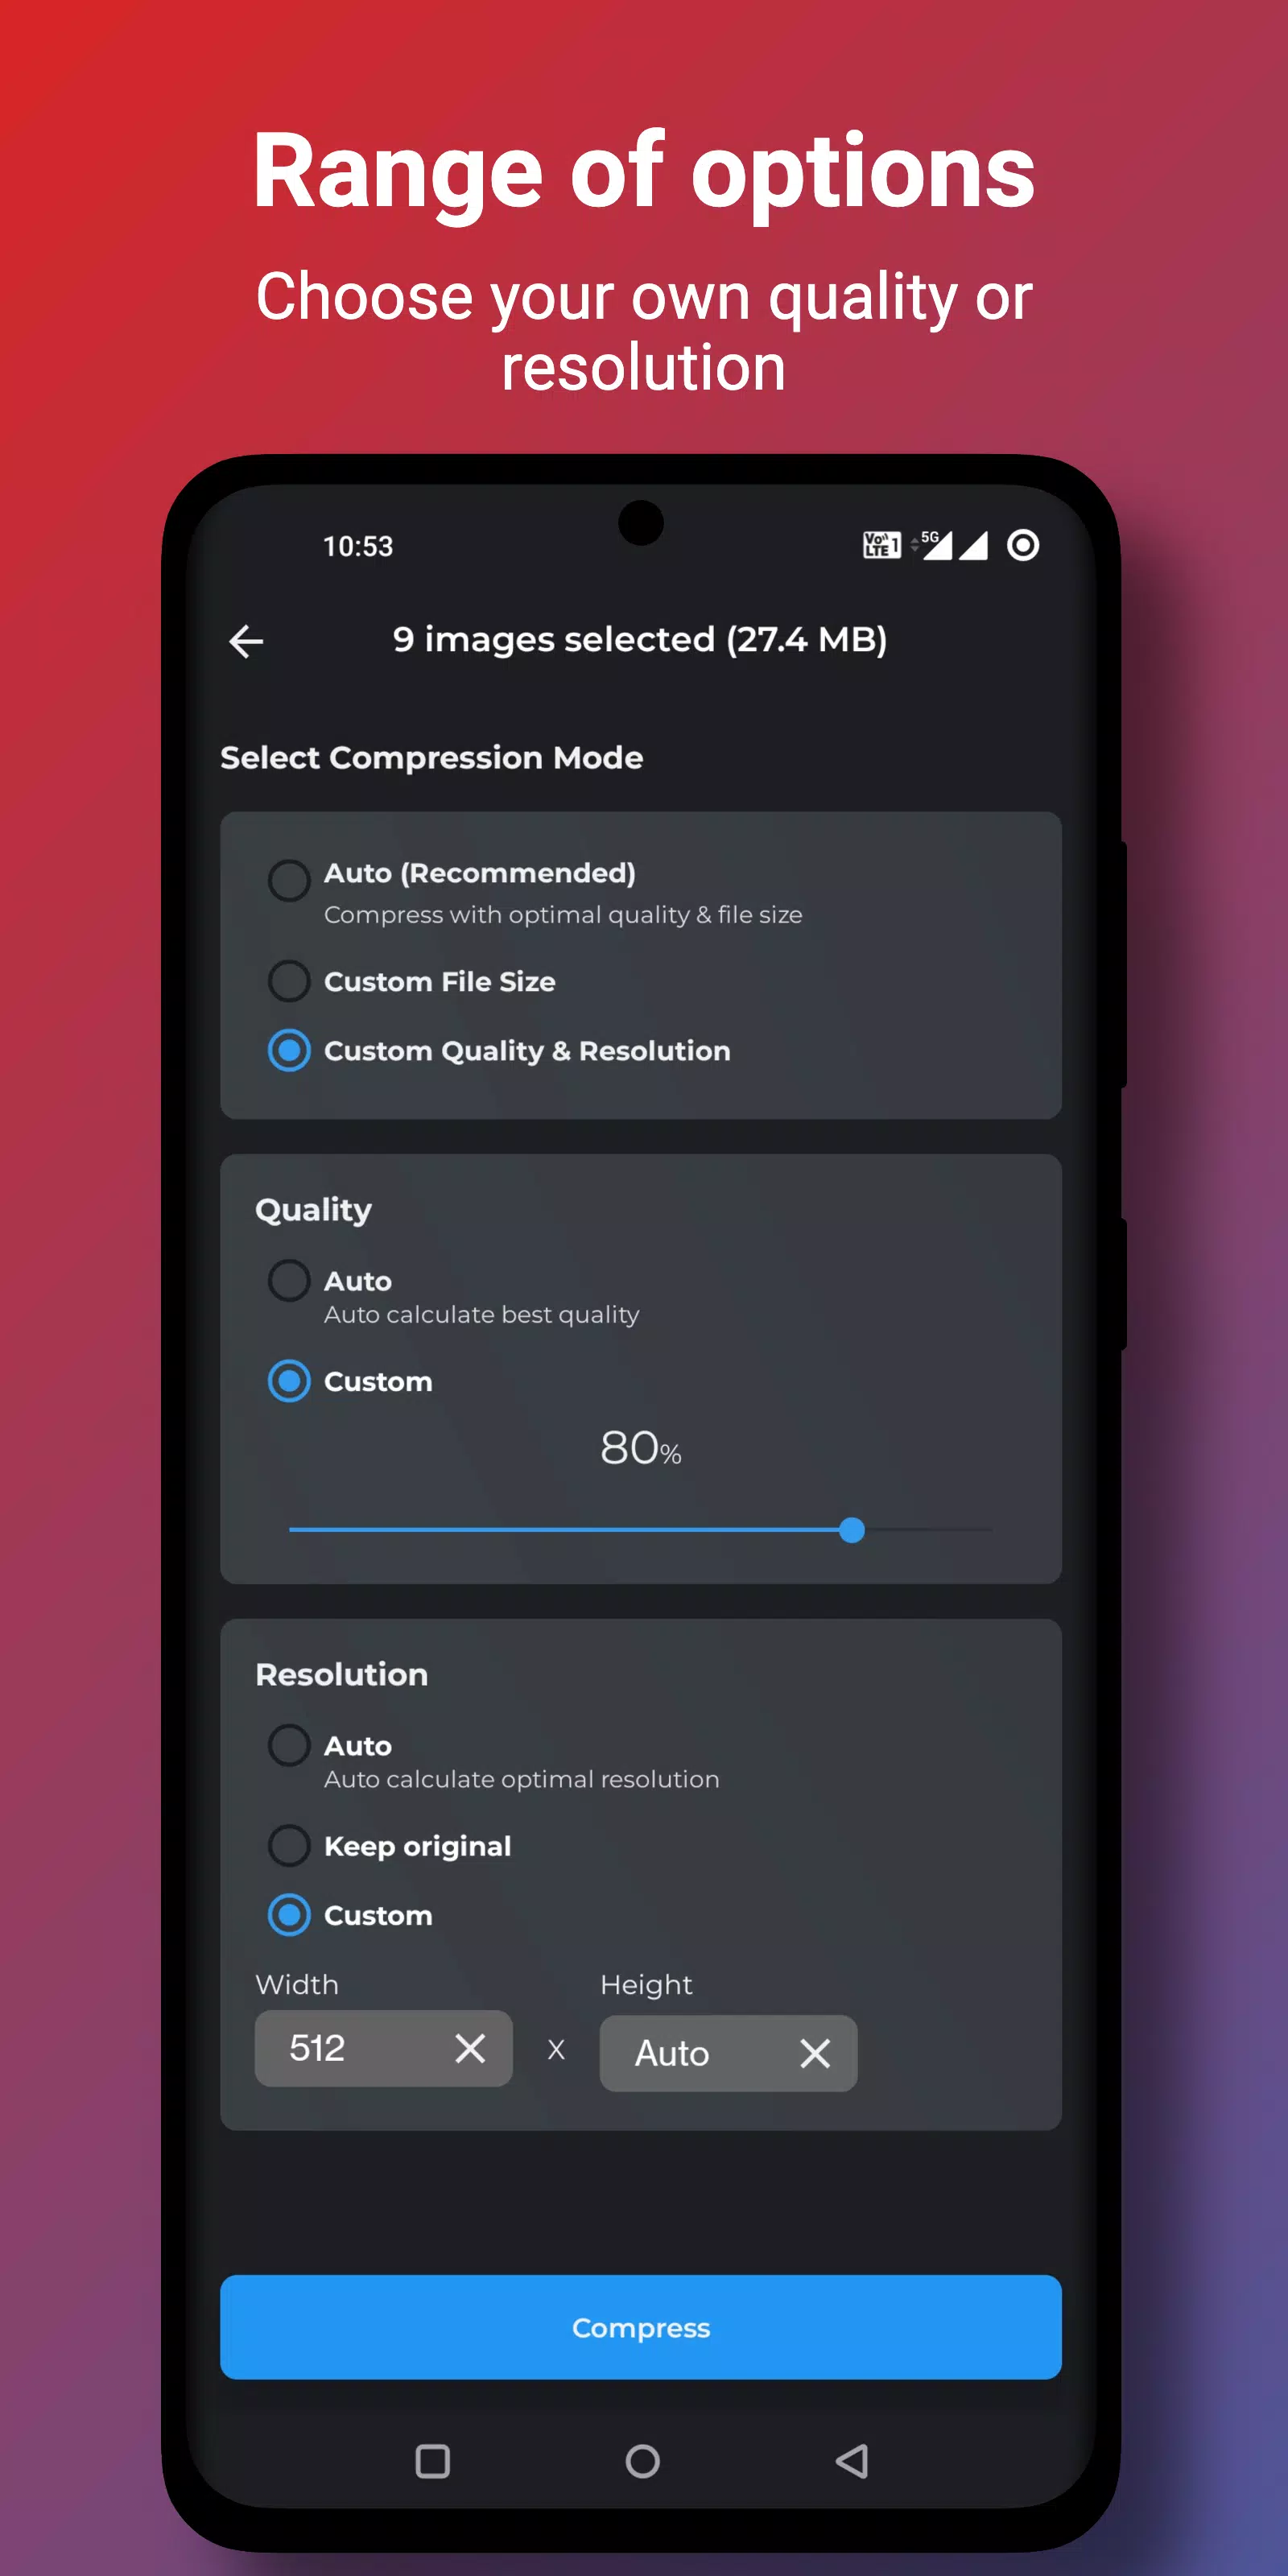This screenshot has height=2576, width=1288.
Task: Tap the VoLTE status bar icon
Action: (x=881, y=545)
